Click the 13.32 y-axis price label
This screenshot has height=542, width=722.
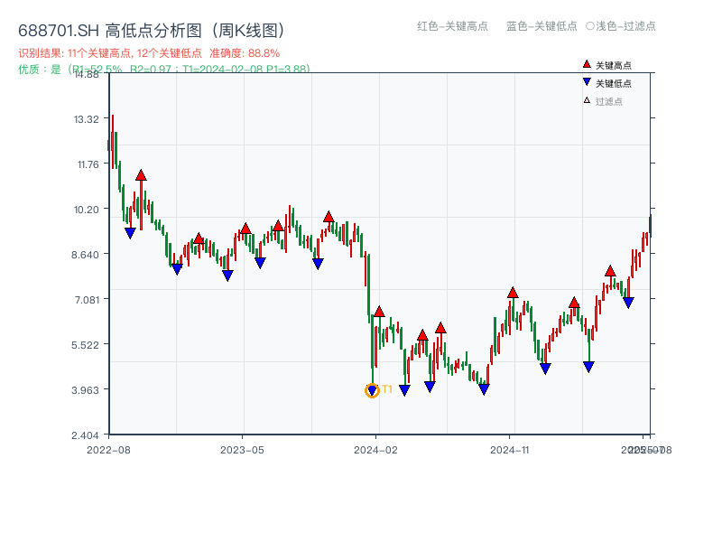point(86,119)
